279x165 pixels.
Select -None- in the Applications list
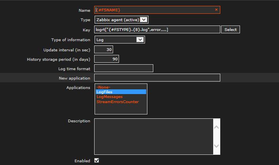coord(104,87)
